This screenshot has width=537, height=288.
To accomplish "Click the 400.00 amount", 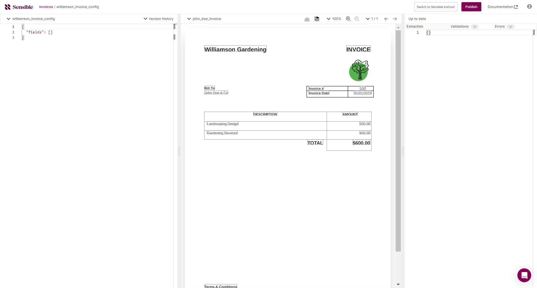I will (x=365, y=133).
